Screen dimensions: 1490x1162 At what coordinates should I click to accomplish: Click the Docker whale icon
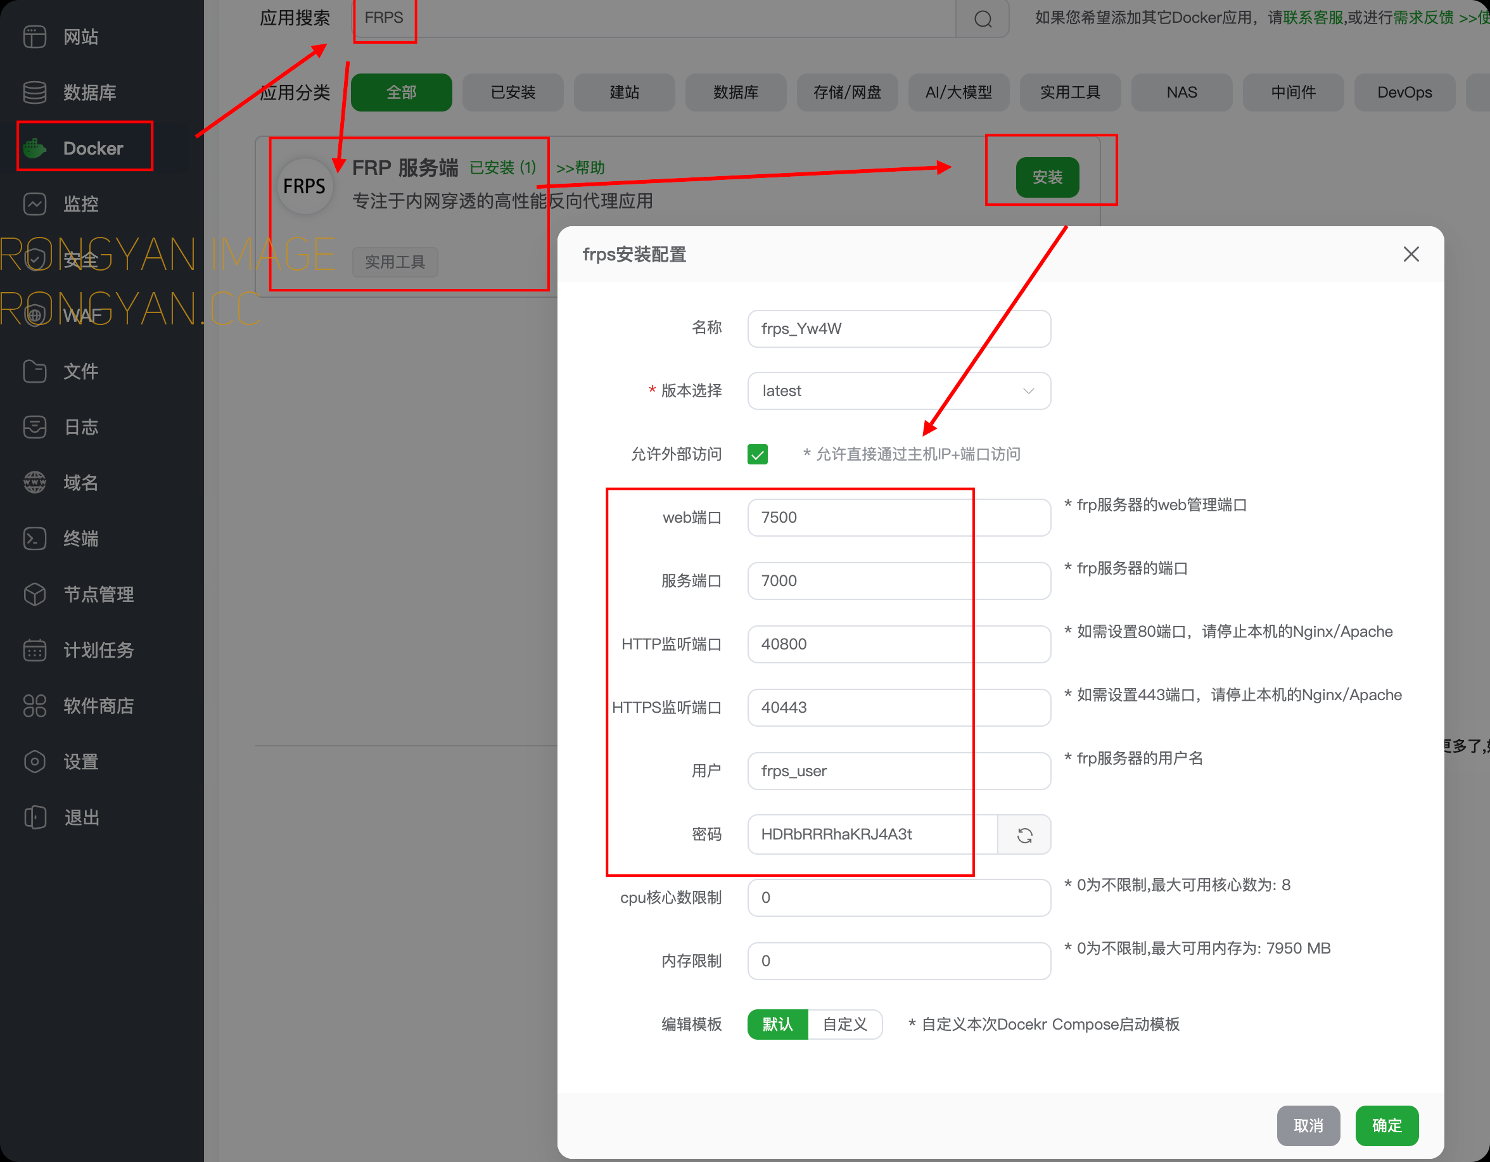click(x=35, y=148)
